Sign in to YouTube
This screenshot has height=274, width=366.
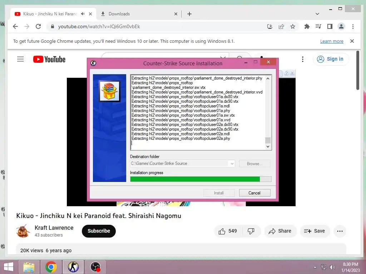[x=331, y=59]
